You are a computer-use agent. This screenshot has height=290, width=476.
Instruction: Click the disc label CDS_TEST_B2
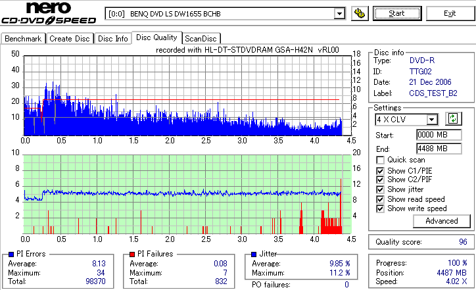coord(433,93)
